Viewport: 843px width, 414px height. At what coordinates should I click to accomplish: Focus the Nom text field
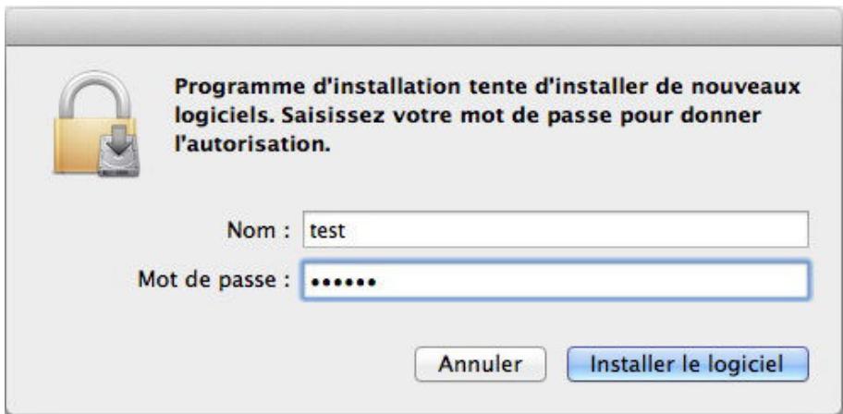(555, 233)
